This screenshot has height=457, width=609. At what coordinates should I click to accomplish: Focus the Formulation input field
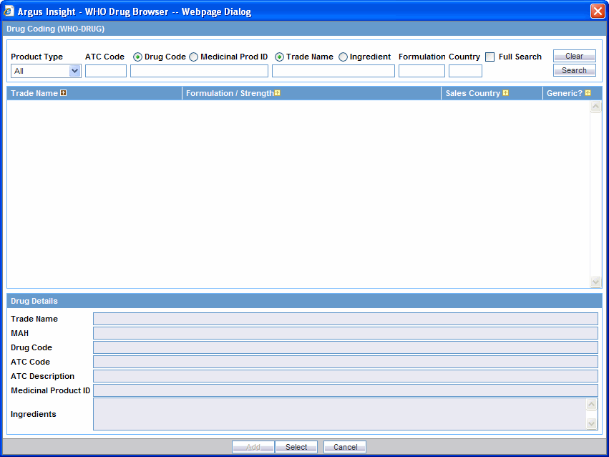pyautogui.click(x=422, y=71)
